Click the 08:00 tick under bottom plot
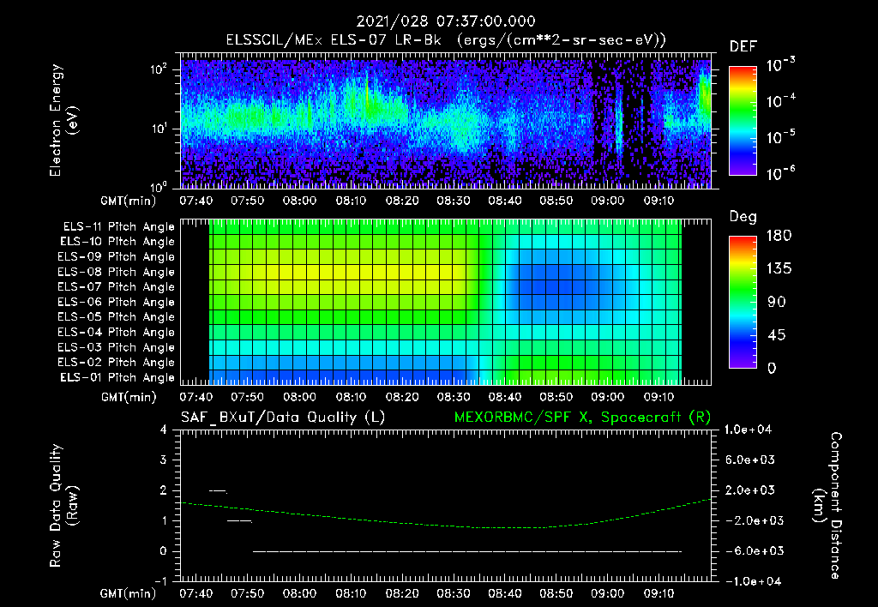878x607 pixels. [299, 593]
